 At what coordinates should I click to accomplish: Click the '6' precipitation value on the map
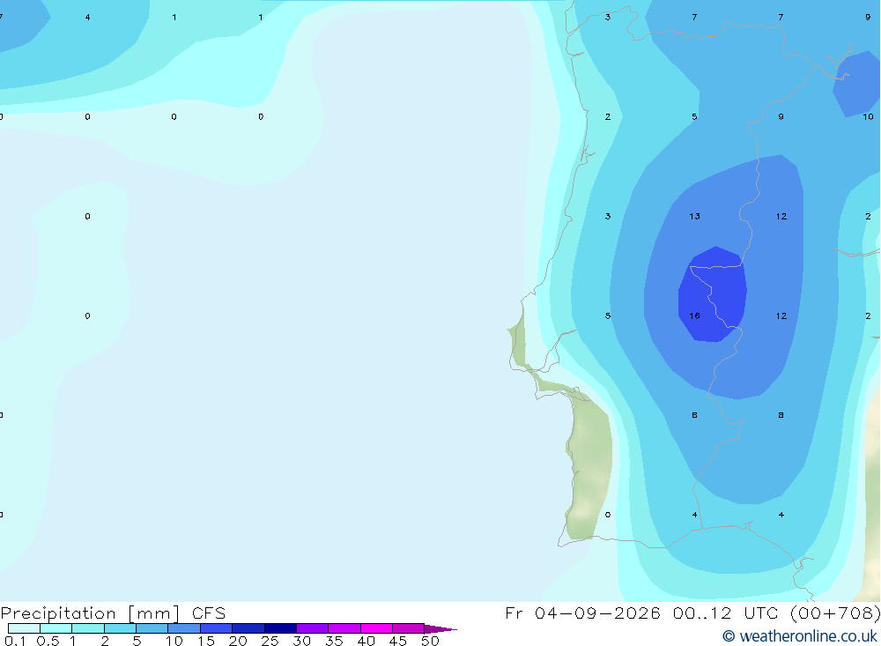click(694, 415)
